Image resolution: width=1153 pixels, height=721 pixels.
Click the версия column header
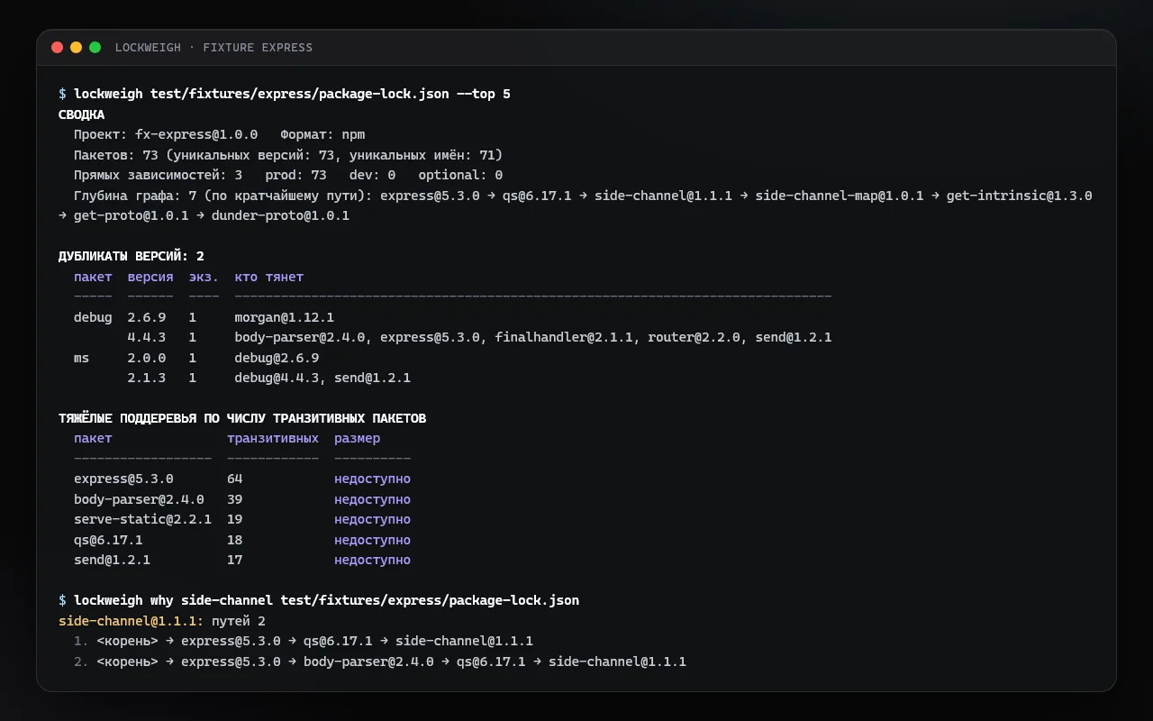150,277
